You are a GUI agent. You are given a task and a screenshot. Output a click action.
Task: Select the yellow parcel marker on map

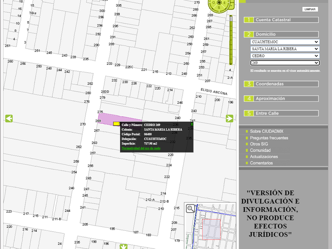click(116, 124)
